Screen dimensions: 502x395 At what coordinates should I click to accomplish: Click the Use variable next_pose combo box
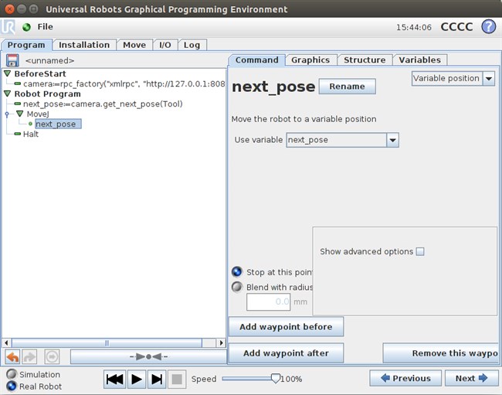tap(342, 140)
